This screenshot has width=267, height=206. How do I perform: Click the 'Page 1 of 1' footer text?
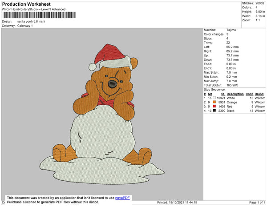(257, 202)
